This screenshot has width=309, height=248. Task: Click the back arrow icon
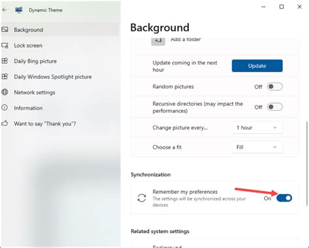pyautogui.click(x=5, y=10)
